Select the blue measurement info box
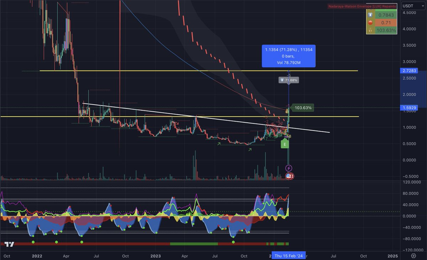 click(289, 56)
